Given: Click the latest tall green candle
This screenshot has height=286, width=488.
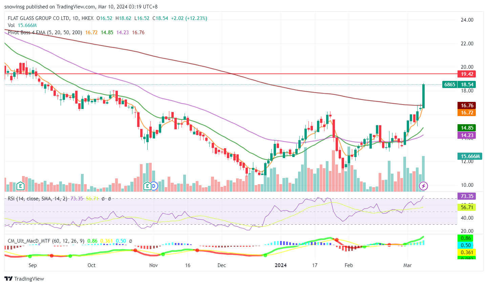Looking at the screenshot, I should point(423,96).
